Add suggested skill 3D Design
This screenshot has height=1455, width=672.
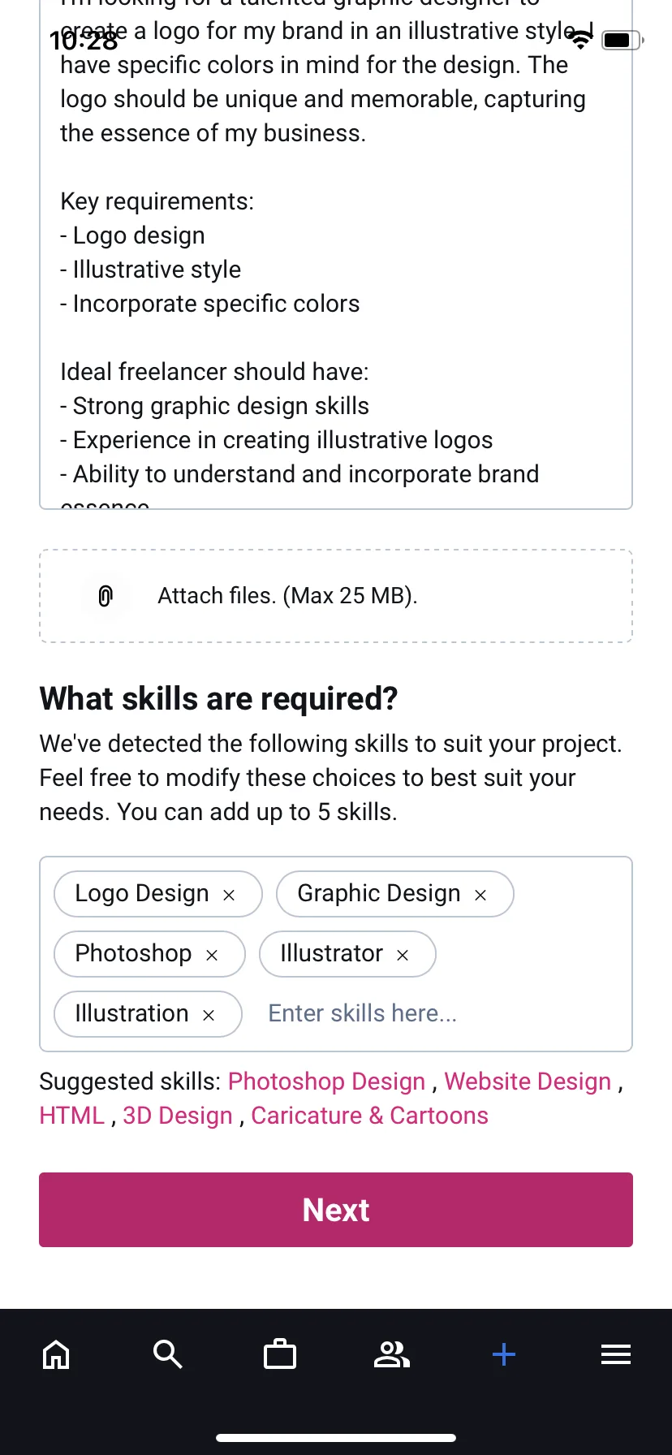(x=178, y=1116)
